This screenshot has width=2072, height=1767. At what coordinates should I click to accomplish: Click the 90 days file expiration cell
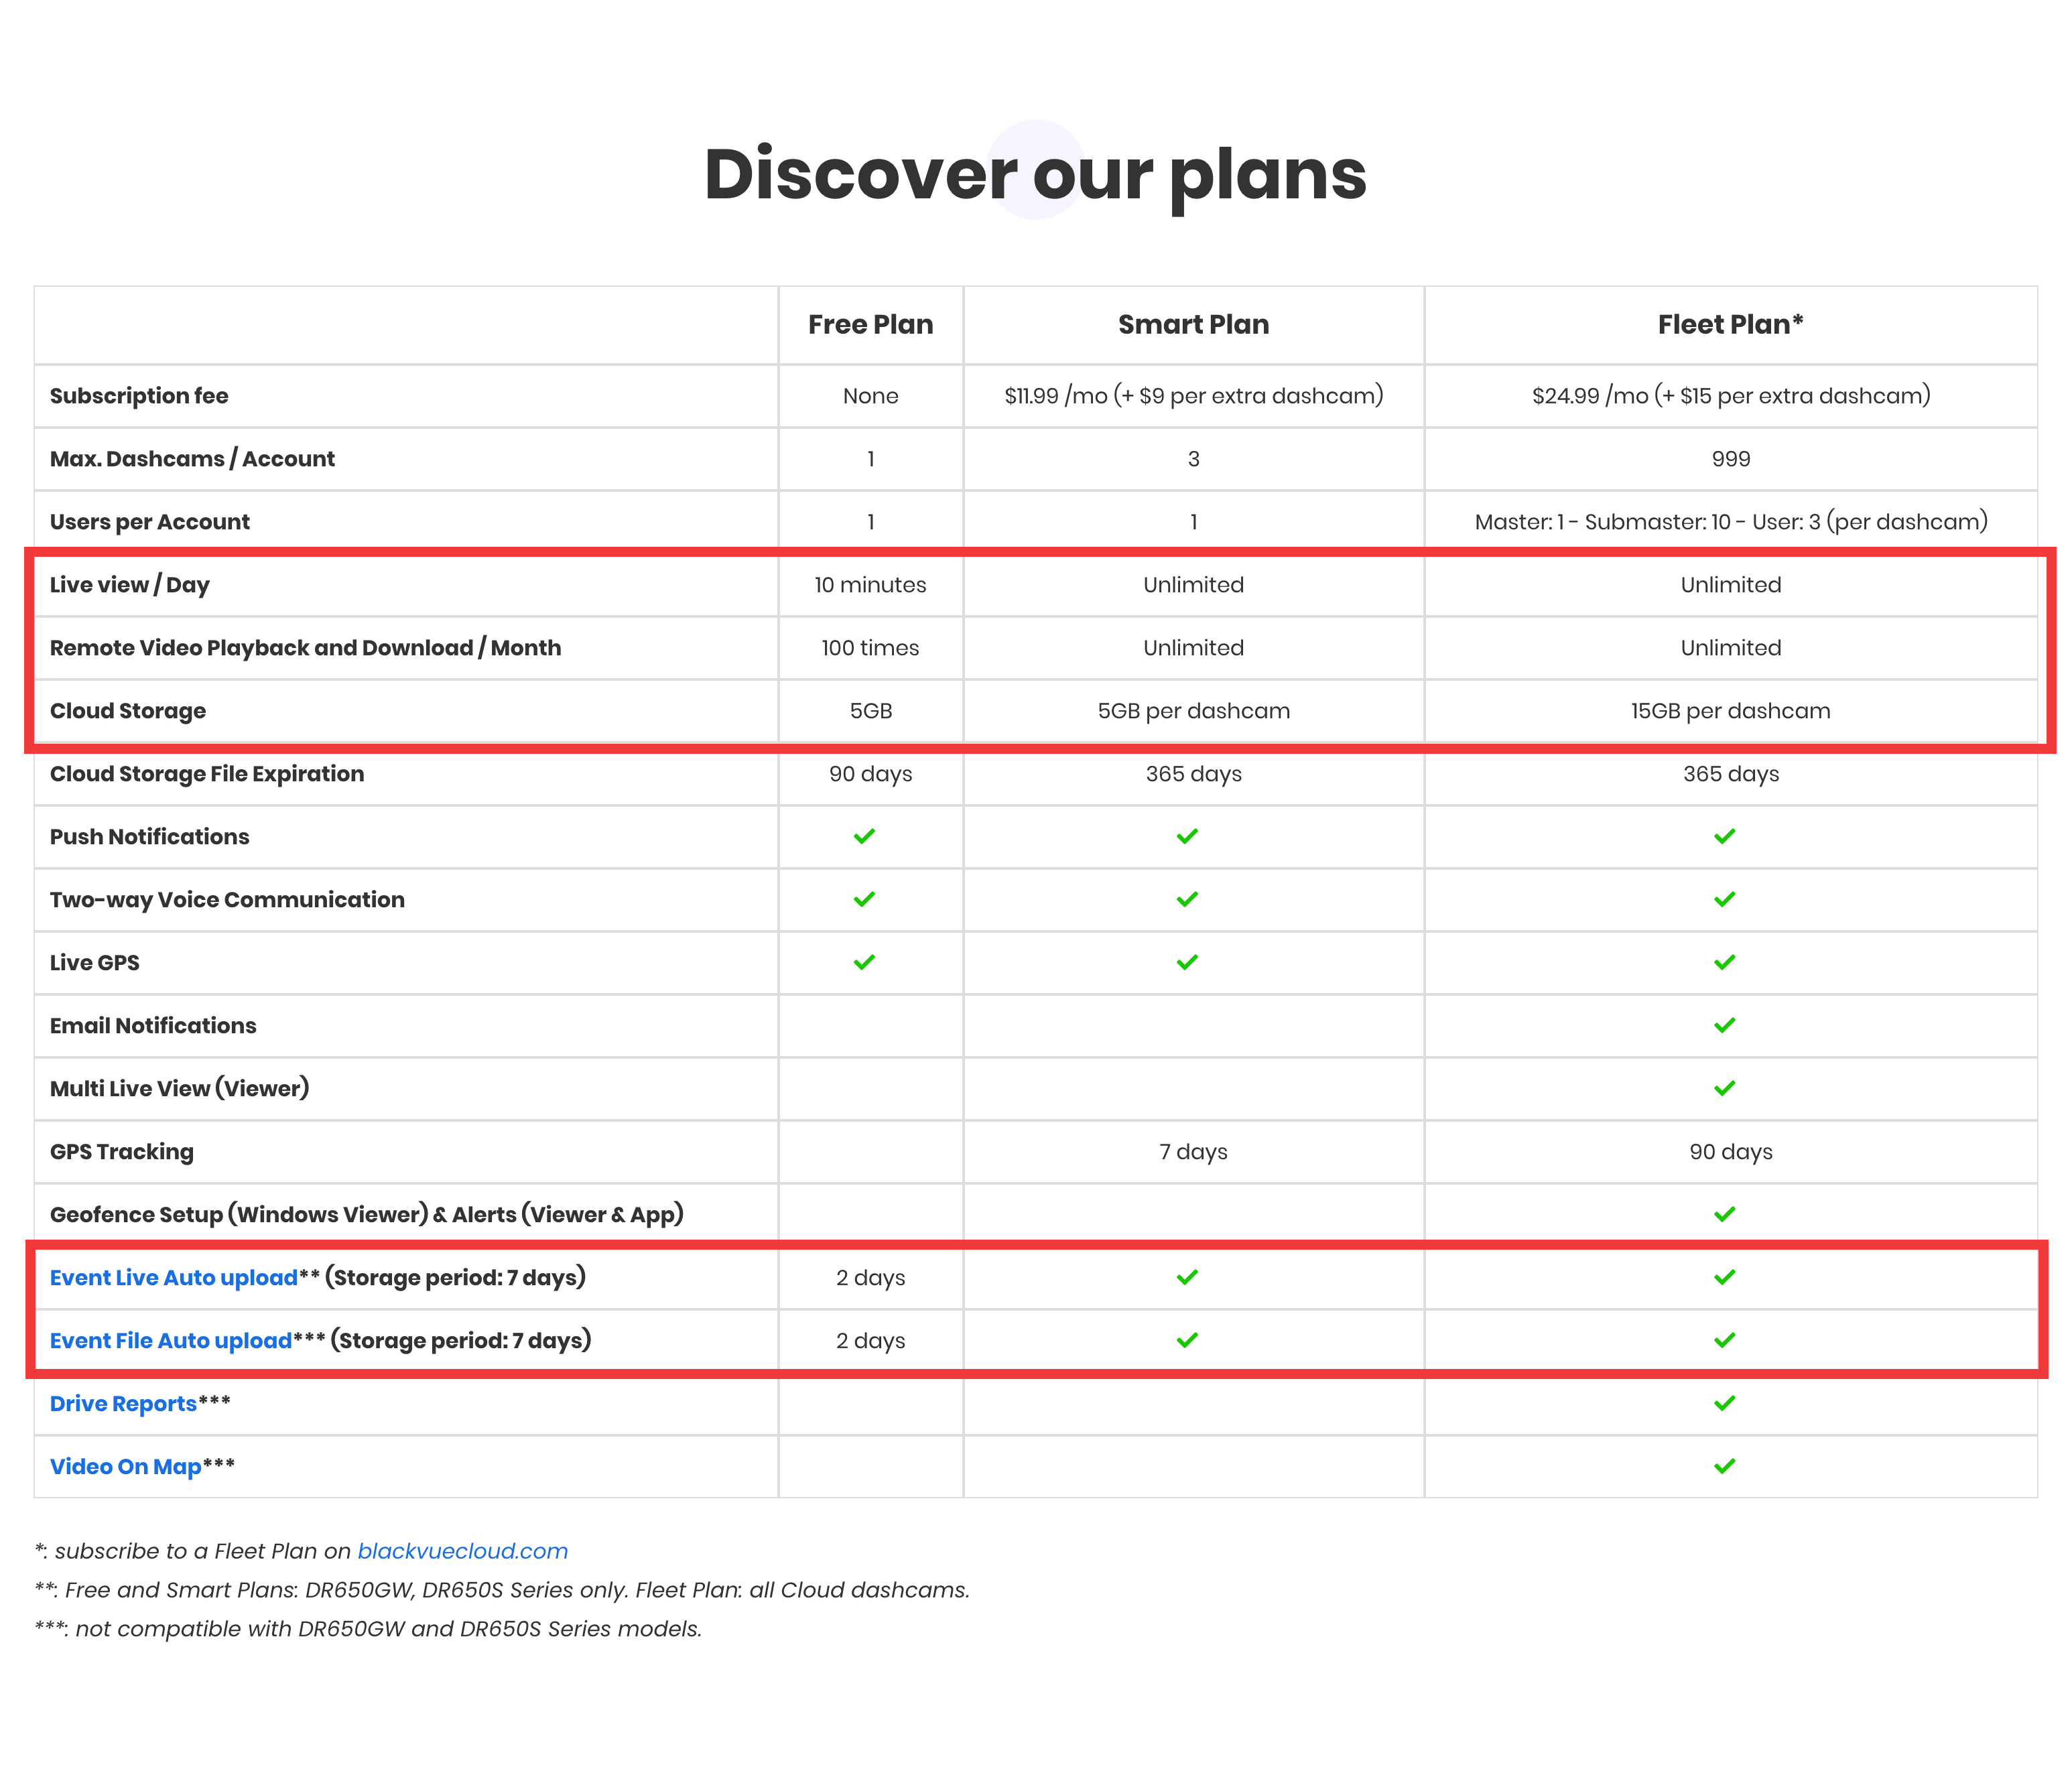point(870,774)
